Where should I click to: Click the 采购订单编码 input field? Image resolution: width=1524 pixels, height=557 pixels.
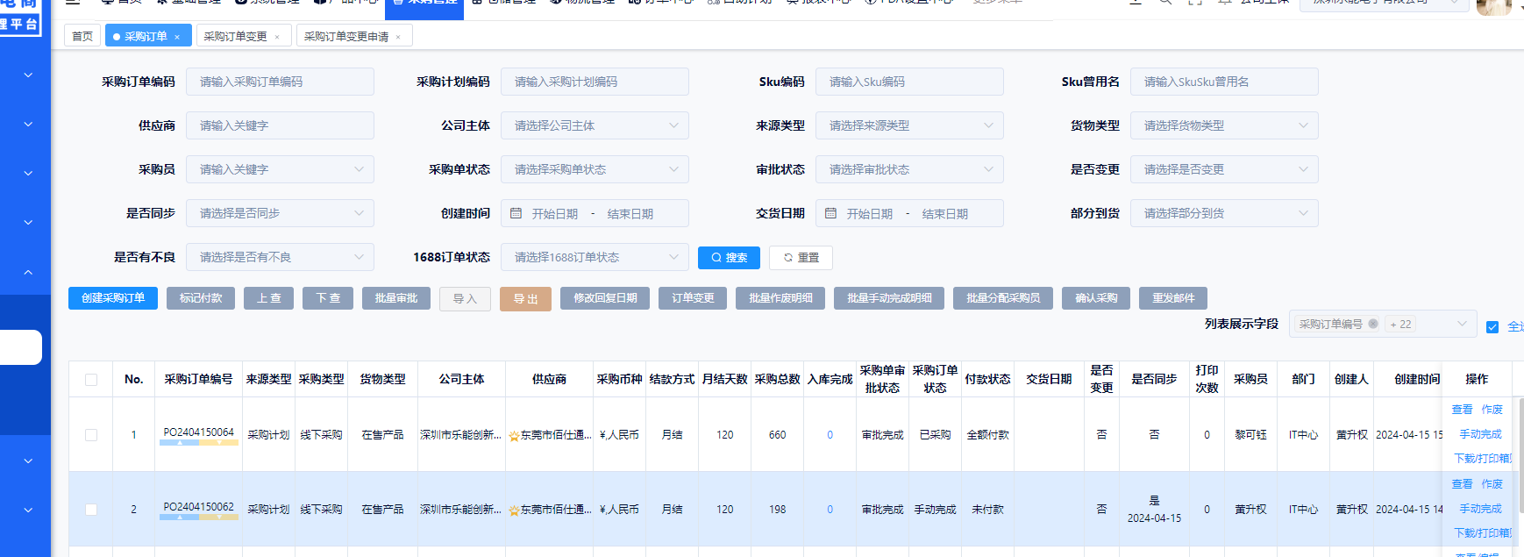click(280, 82)
